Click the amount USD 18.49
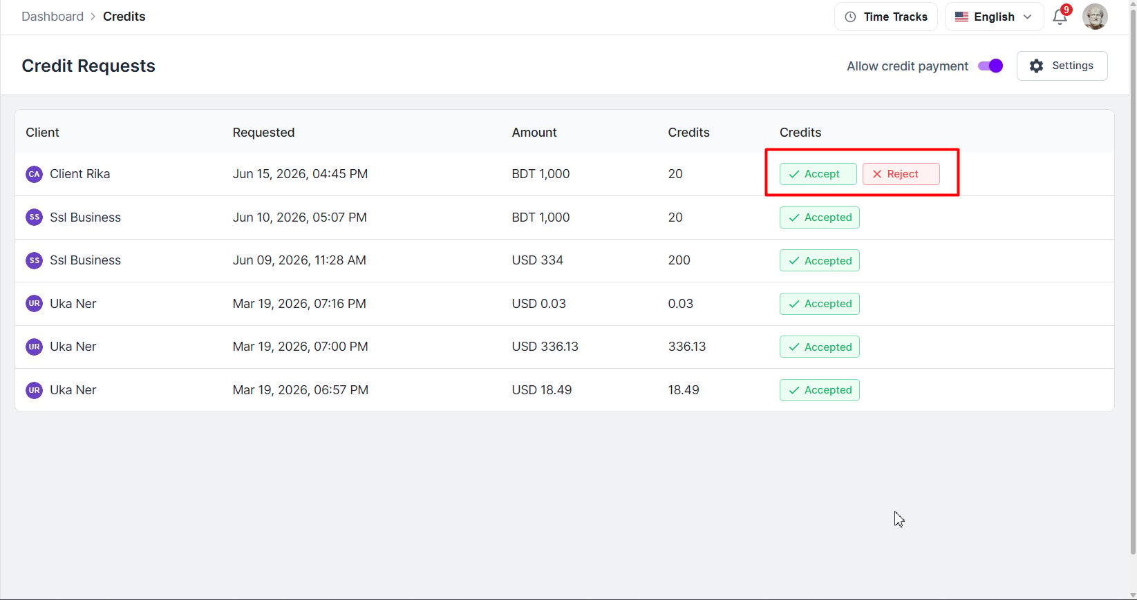Image resolution: width=1137 pixels, height=600 pixels. [x=541, y=390]
